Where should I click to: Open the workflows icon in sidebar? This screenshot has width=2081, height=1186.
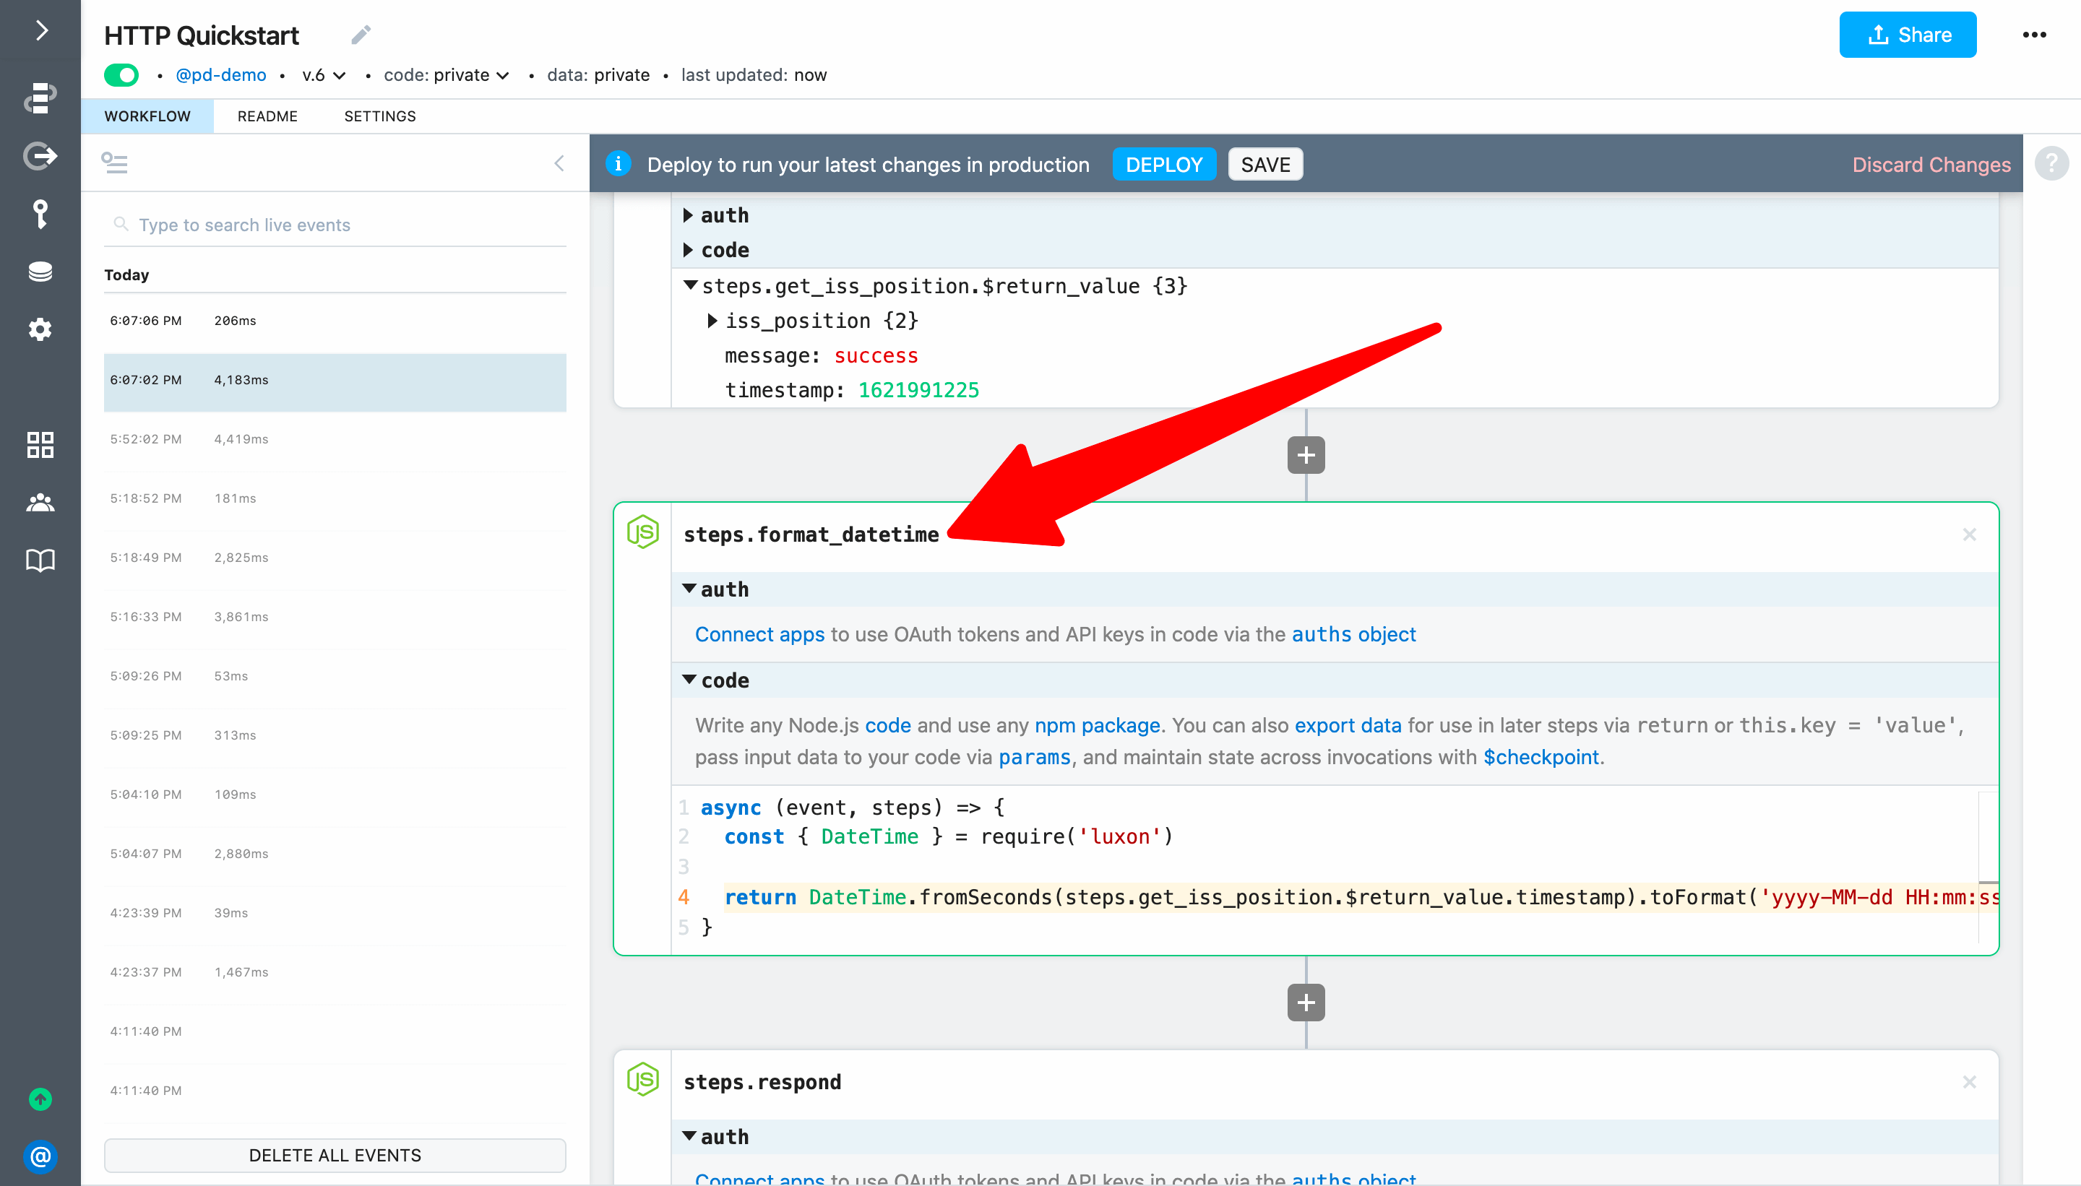pos(40,97)
